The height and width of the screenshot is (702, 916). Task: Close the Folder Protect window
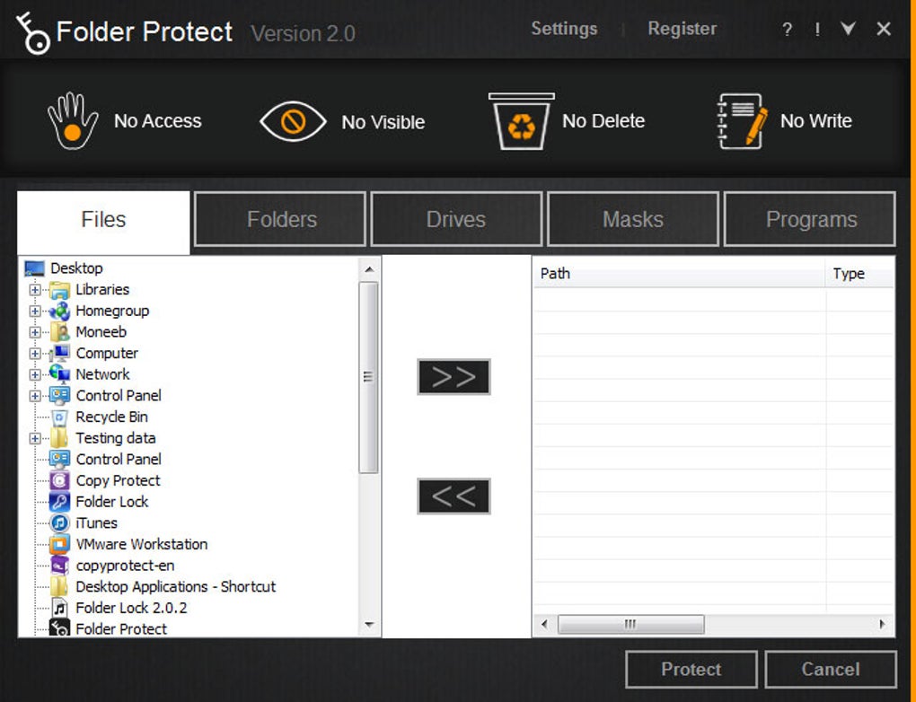tap(884, 29)
